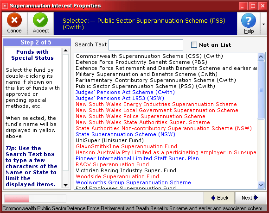Click the fund list scroll-up arrow
This screenshot has height=213, width=269.
[261, 56]
